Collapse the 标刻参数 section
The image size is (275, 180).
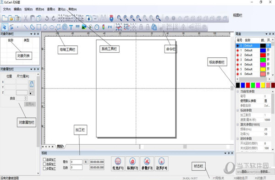(237, 110)
